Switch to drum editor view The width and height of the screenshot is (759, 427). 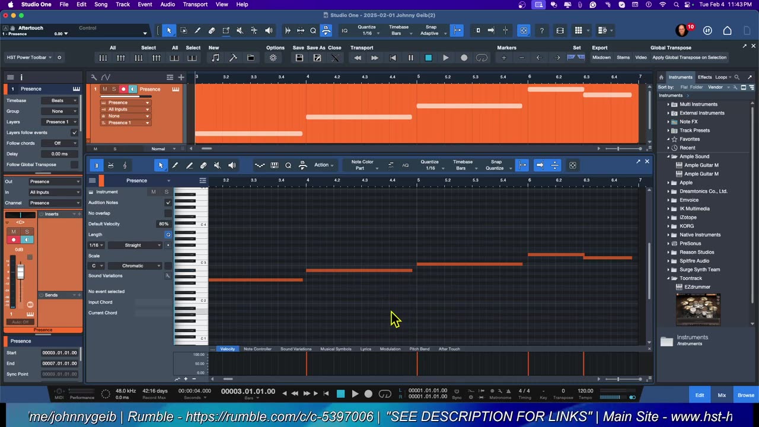tap(110, 165)
